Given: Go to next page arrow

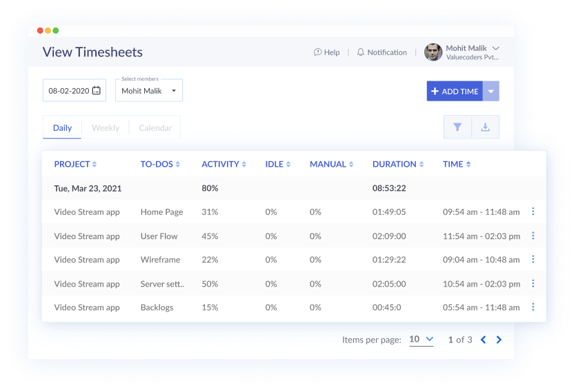Looking at the screenshot, I should click(499, 340).
